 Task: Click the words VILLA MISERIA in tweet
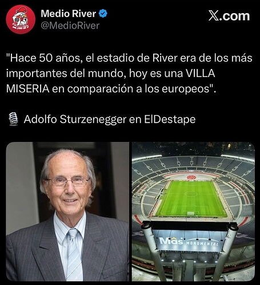(x=110, y=81)
